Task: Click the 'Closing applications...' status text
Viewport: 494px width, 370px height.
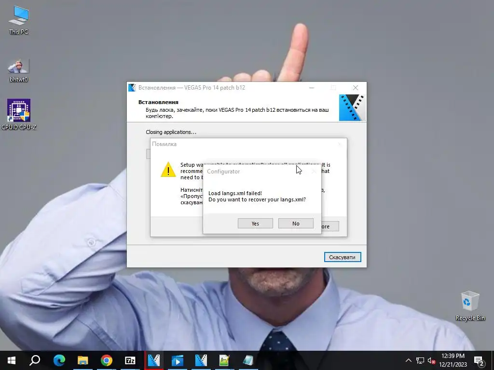Action: point(171,132)
